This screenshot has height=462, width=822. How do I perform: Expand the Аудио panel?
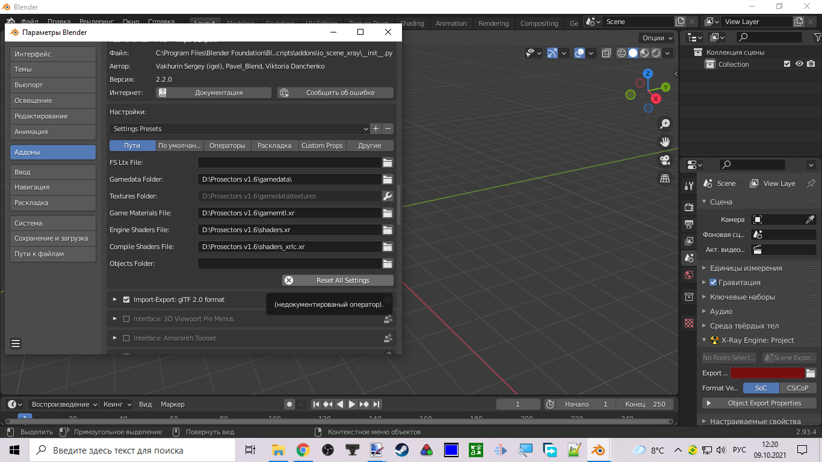[720, 312]
